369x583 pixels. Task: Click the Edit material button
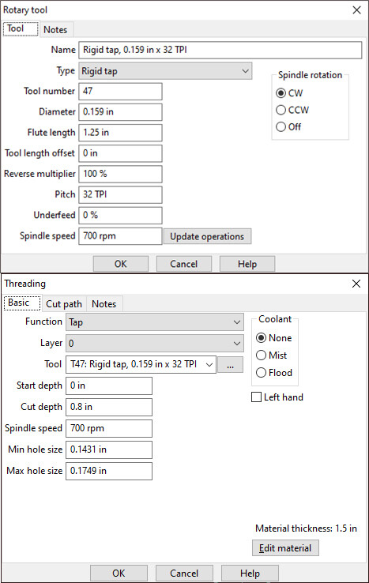285,548
